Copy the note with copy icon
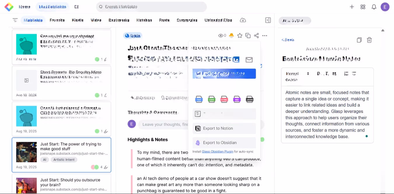 tap(359, 40)
